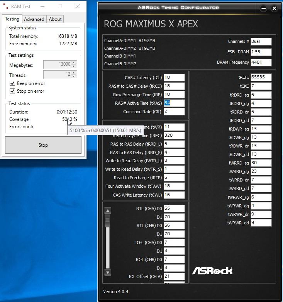Minimize the ASRock Timing Configurator window

pos(263,8)
